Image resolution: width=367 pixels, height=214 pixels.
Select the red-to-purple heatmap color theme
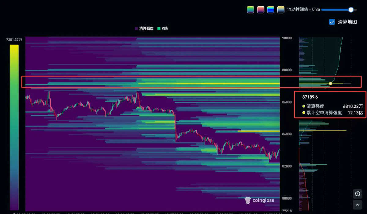(261, 10)
